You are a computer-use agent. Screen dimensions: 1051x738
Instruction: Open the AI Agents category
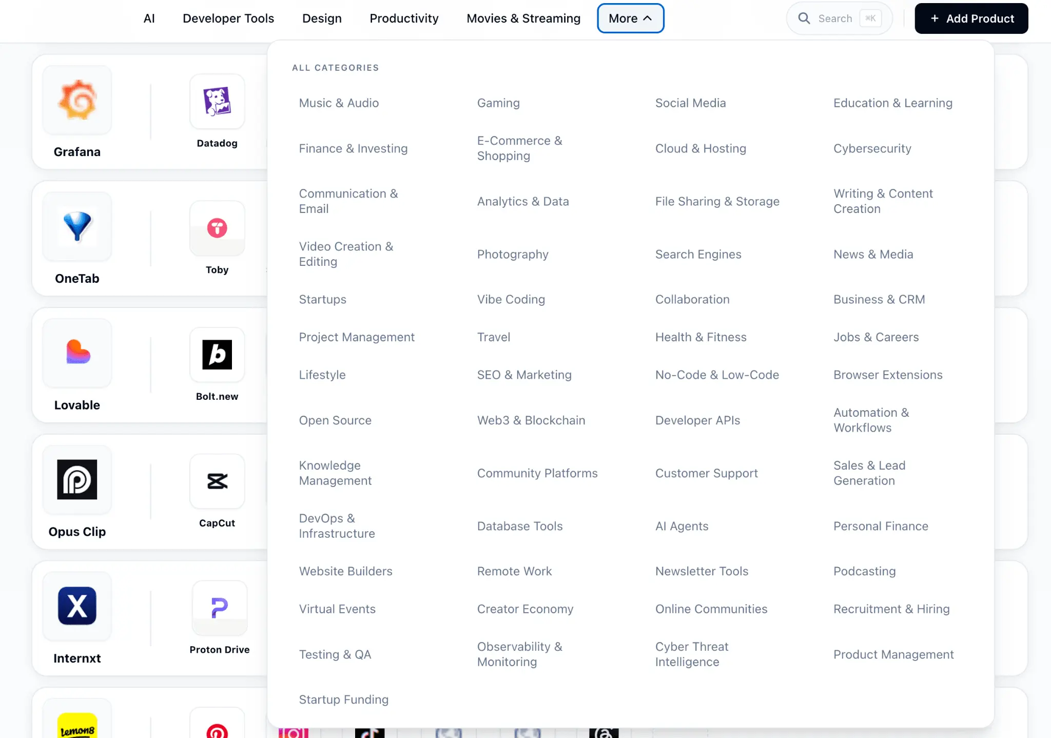[x=682, y=526]
